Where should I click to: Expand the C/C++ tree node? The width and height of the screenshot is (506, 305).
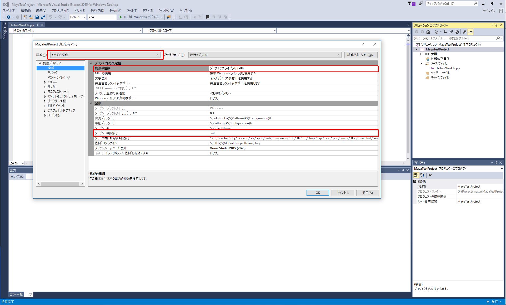coord(45,82)
